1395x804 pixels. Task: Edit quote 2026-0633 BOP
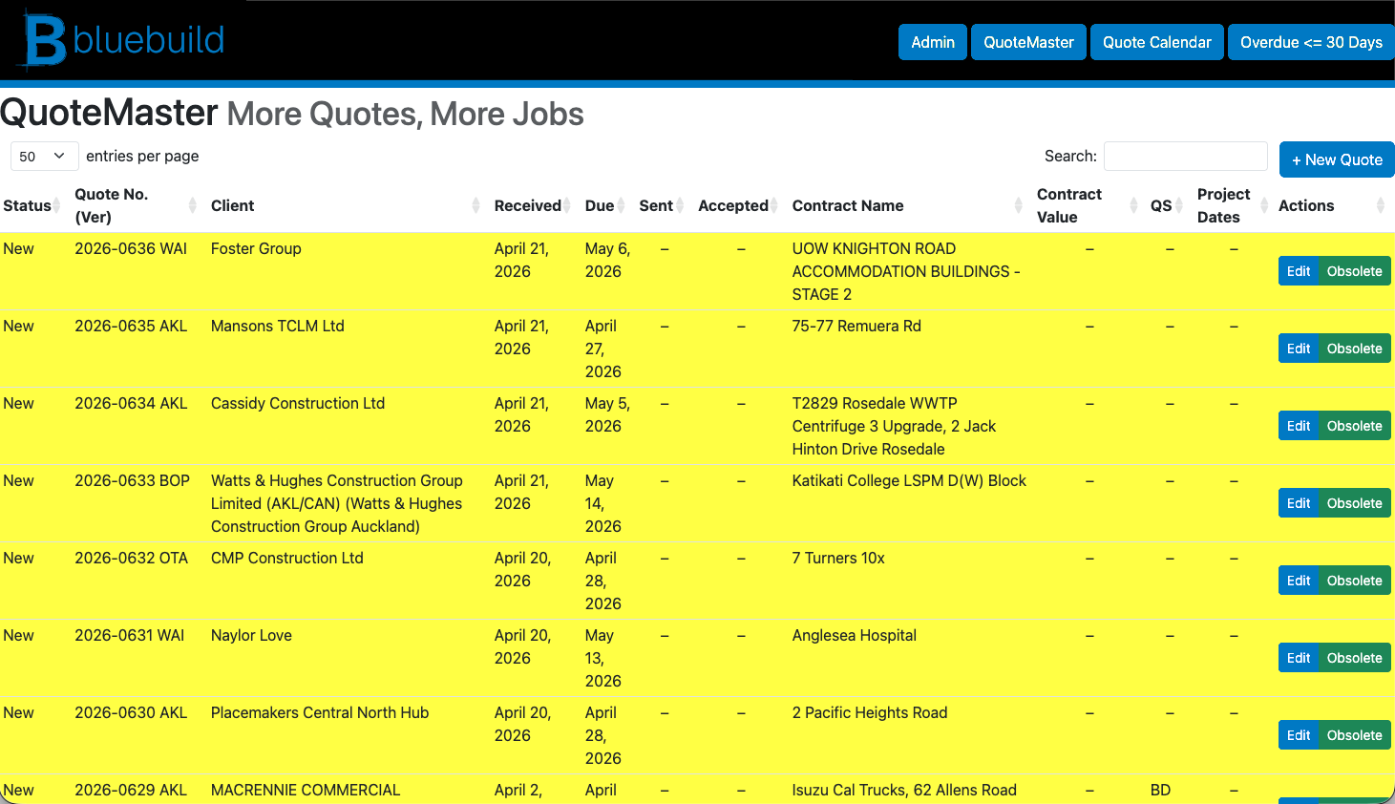point(1299,503)
